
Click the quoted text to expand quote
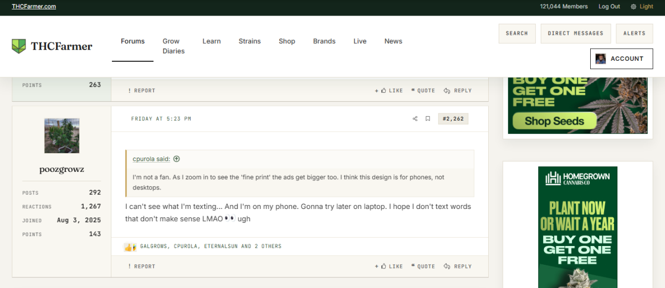tap(288, 182)
